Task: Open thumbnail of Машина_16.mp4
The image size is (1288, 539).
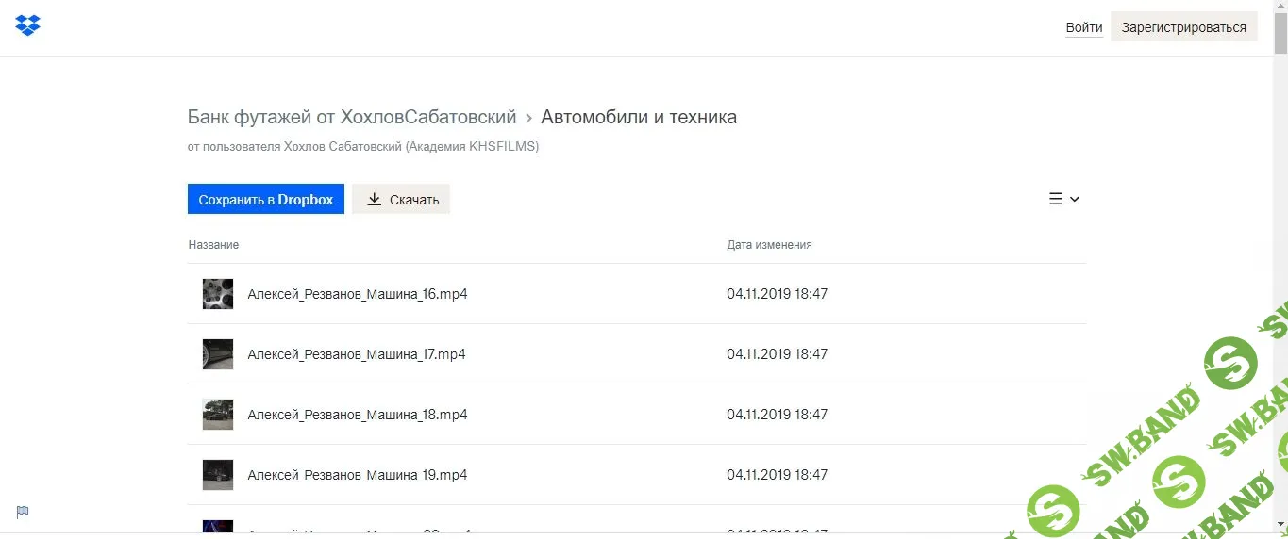Action: point(218,294)
